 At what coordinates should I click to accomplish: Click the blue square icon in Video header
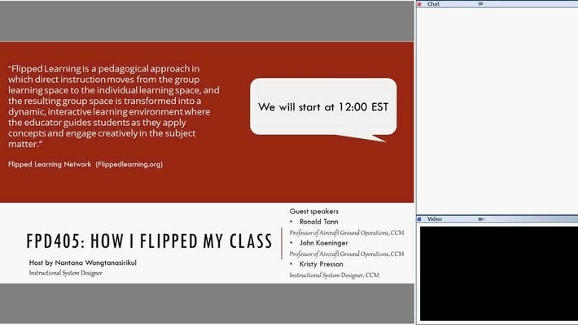click(419, 219)
